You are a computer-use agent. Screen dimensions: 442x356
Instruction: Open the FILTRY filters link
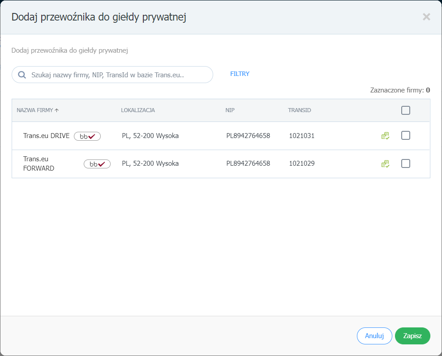[x=240, y=74]
